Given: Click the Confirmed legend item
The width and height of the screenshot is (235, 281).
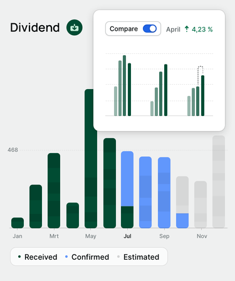Looking at the screenshot, I should [87, 257].
